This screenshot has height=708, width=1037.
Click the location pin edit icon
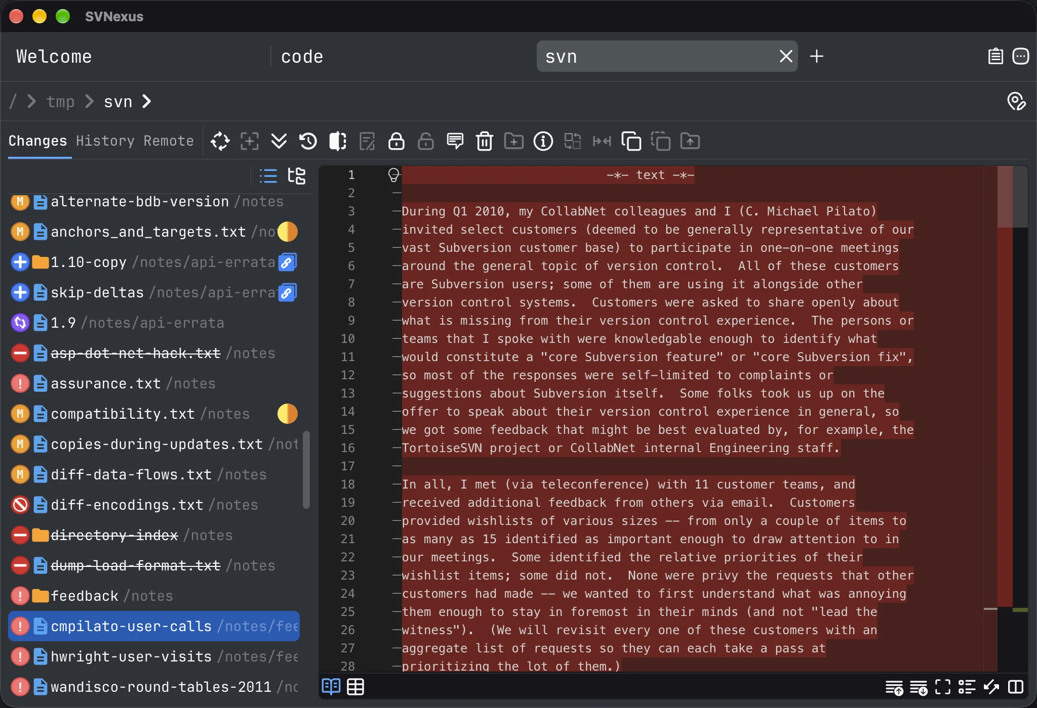point(1016,101)
